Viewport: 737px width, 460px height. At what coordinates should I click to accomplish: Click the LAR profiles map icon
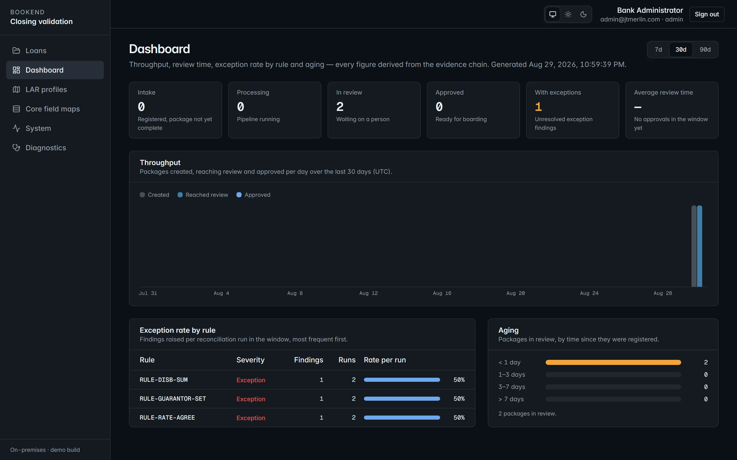click(x=16, y=89)
